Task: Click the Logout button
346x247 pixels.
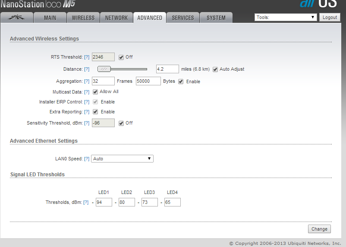Action: (x=330, y=17)
